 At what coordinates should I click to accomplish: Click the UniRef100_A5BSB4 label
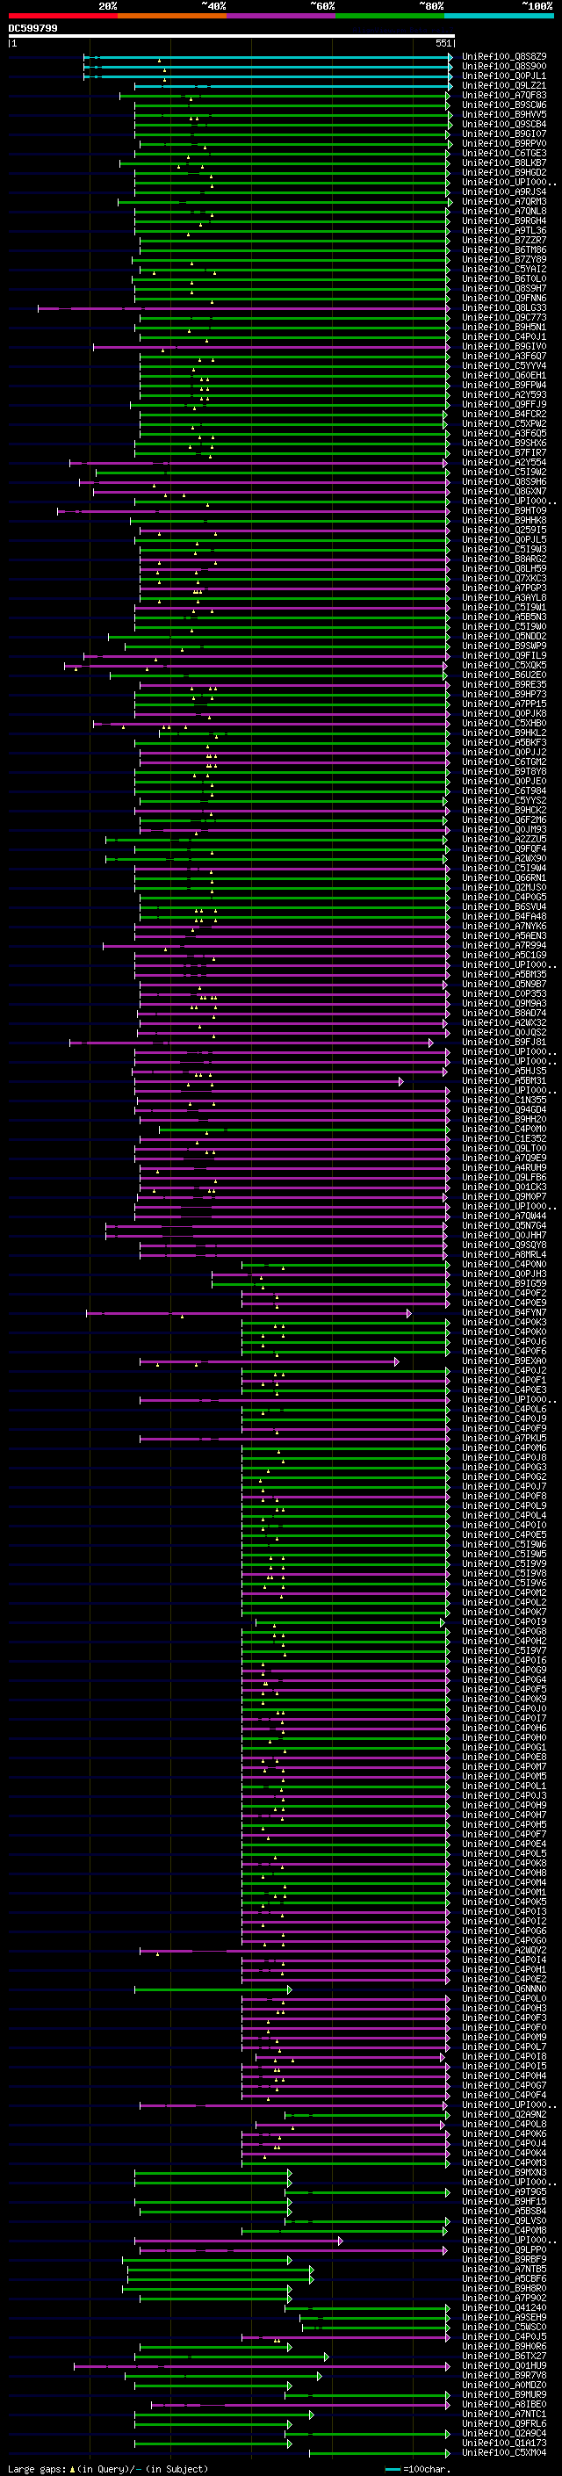tap(504, 2212)
